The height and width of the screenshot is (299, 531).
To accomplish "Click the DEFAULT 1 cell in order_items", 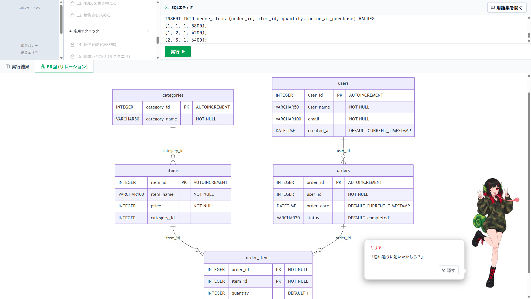I will [298, 293].
